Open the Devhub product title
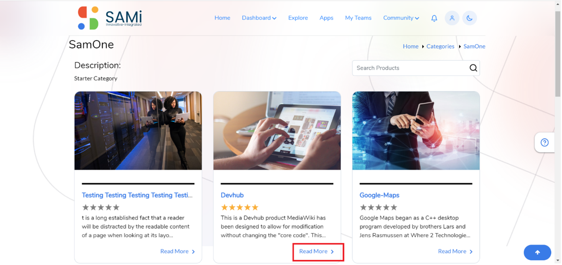Image resolution: width=562 pixels, height=265 pixels. tap(232, 195)
